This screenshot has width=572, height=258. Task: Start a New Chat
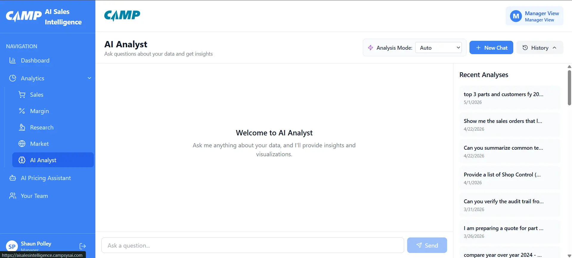(x=491, y=48)
